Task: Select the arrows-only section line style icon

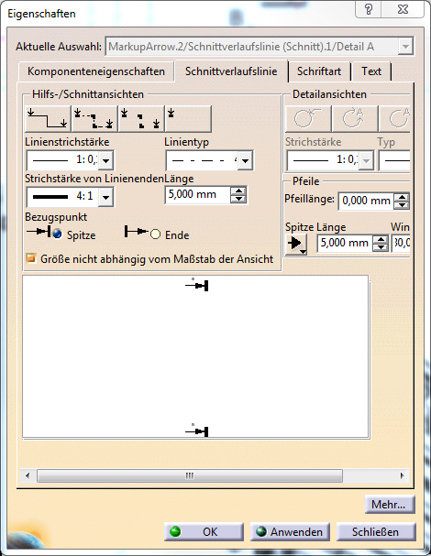Action: (189, 119)
